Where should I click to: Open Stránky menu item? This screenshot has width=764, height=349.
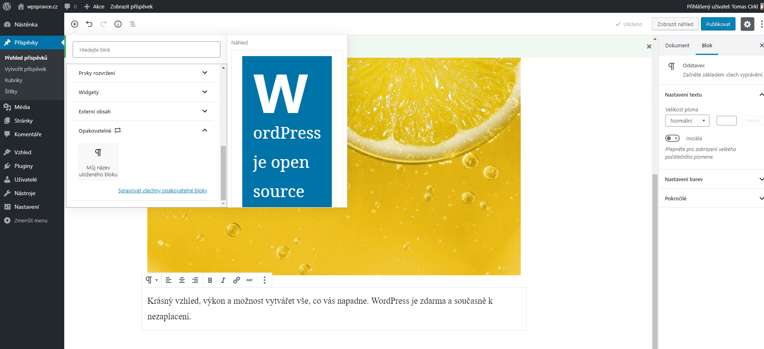point(32,121)
